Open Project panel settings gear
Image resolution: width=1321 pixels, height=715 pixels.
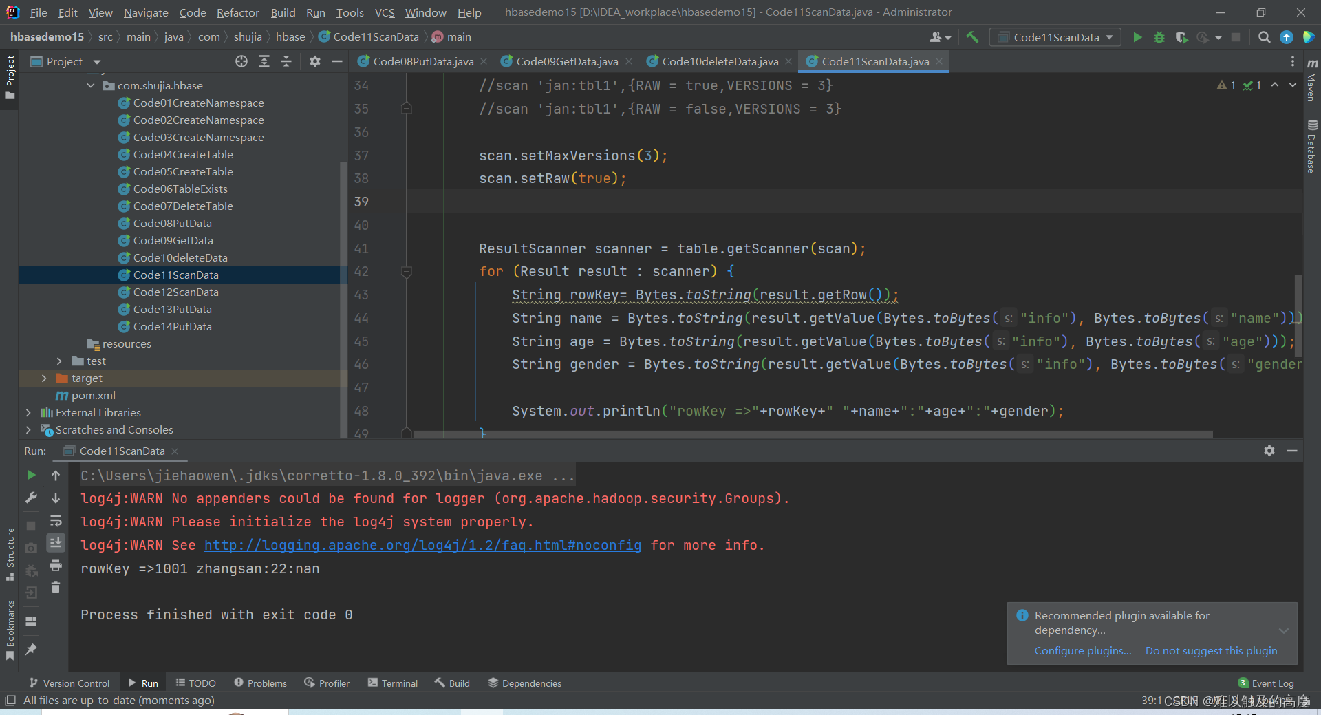315,62
